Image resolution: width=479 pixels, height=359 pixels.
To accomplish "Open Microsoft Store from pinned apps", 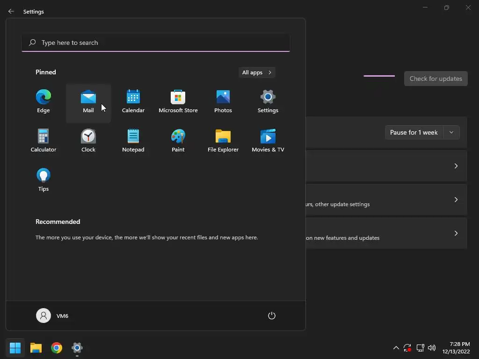I will pyautogui.click(x=178, y=101).
